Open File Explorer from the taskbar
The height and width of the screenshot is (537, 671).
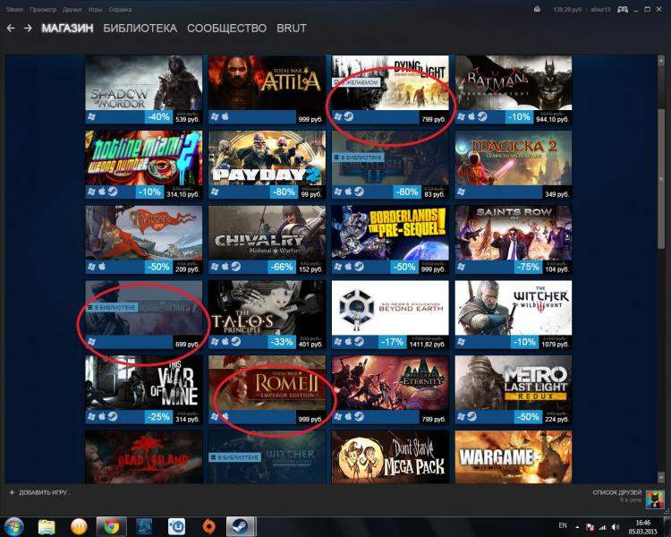47,526
